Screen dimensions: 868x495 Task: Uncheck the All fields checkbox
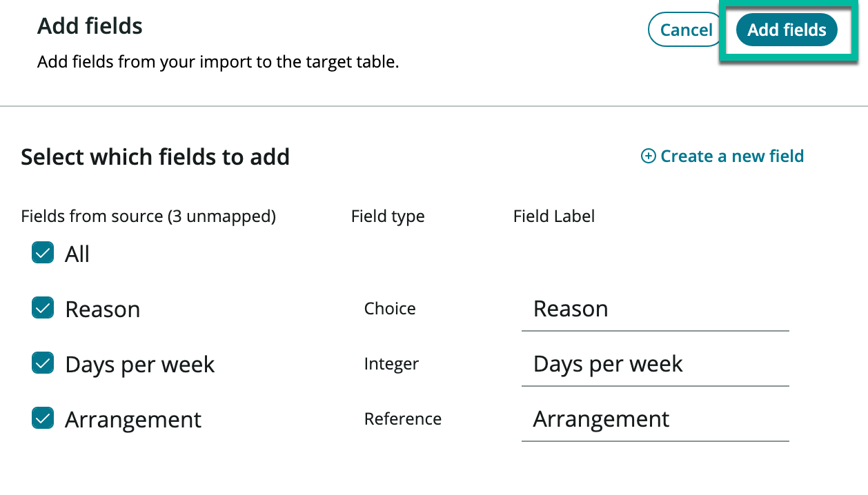click(x=43, y=253)
